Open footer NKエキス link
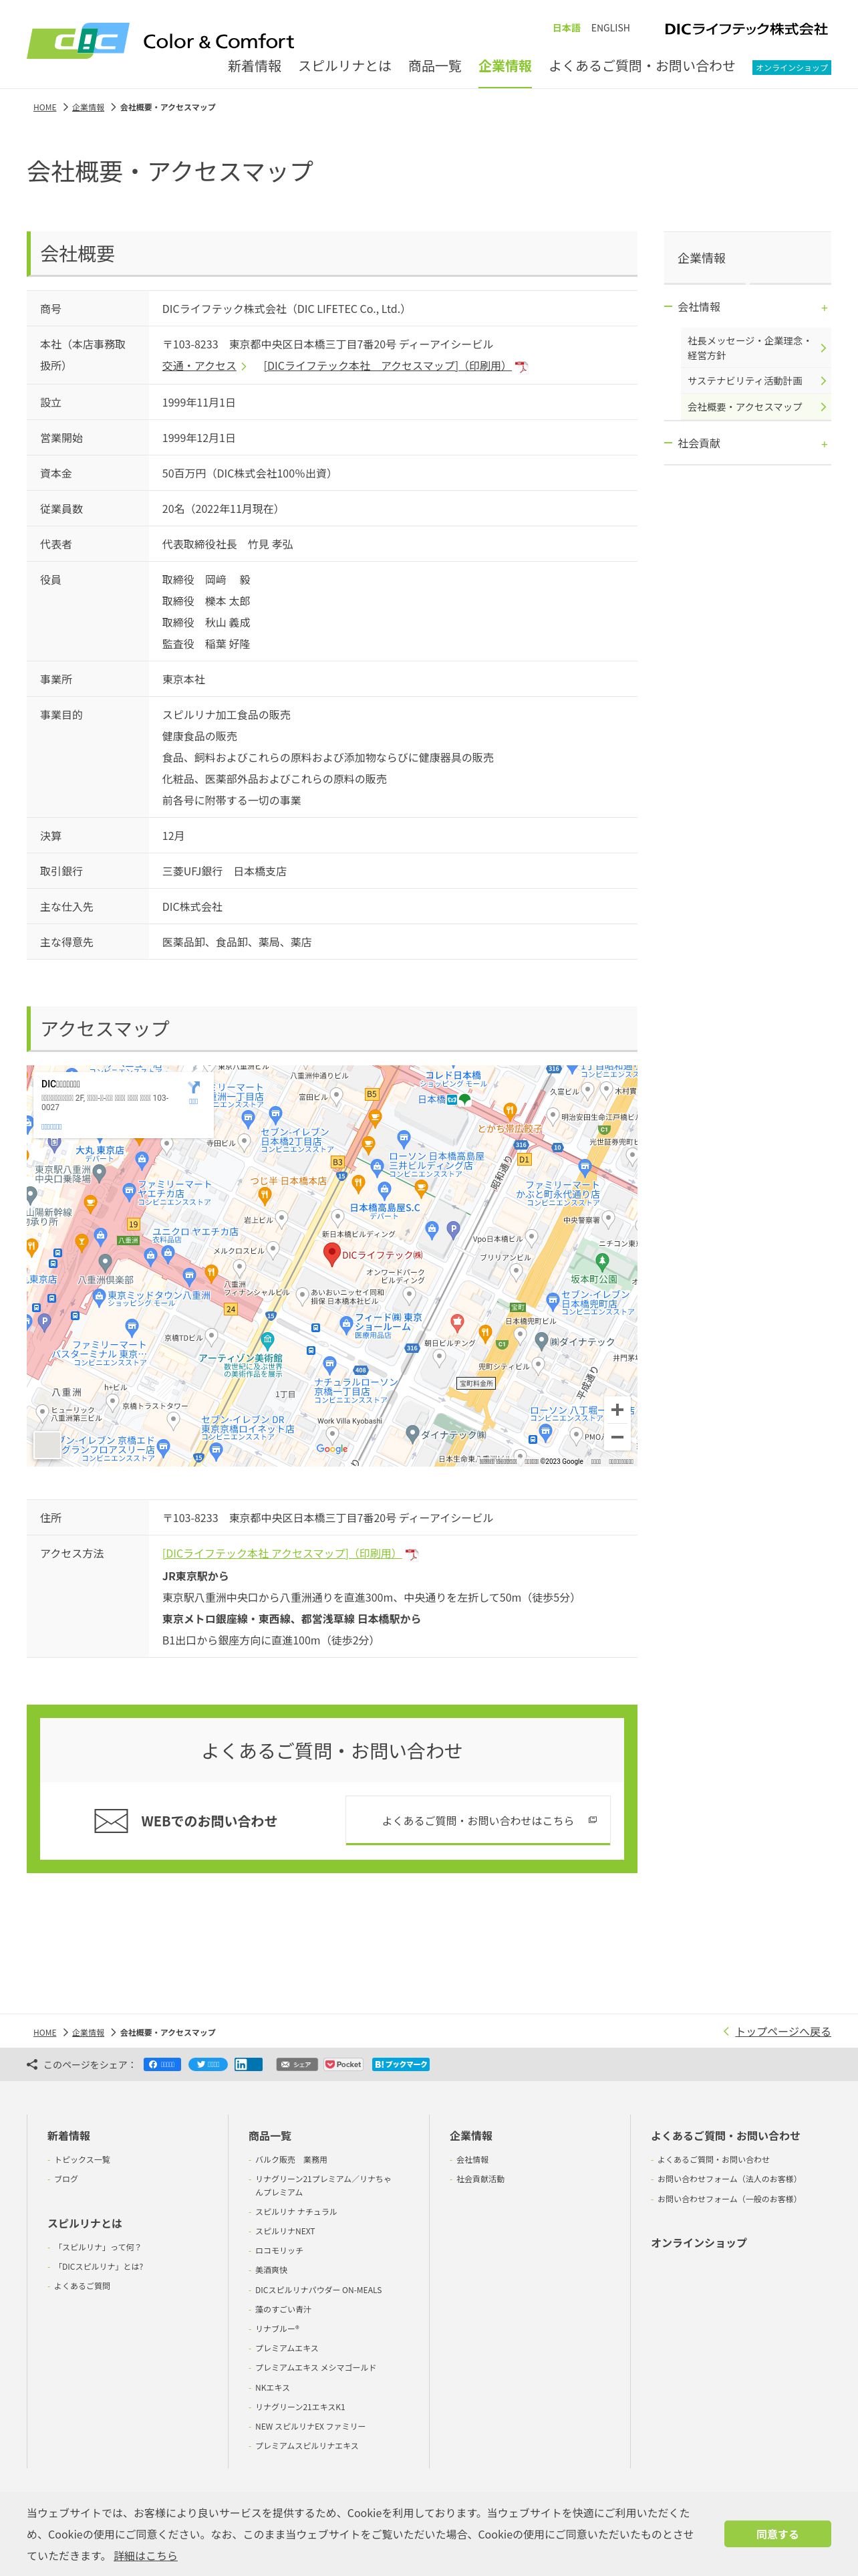This screenshot has height=2576, width=858. tap(272, 2387)
